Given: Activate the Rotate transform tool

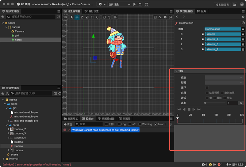Looking at the screenshot, I should tap(82, 17).
